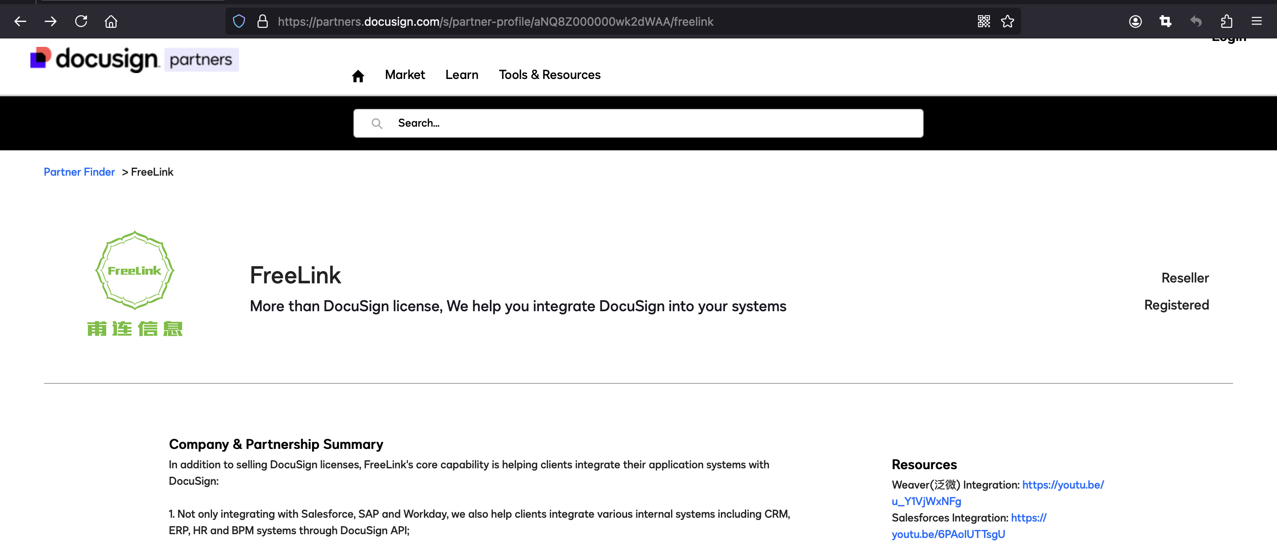
Task: Click the FreeLink logo image
Action: click(135, 283)
